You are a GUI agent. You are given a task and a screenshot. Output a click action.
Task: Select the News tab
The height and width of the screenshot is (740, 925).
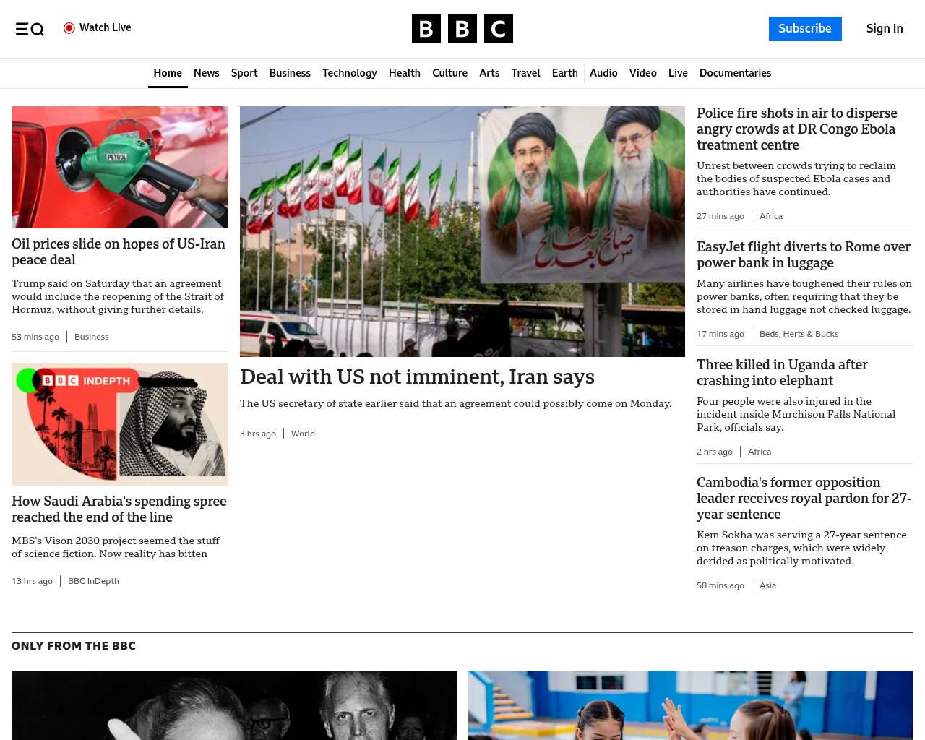207,73
